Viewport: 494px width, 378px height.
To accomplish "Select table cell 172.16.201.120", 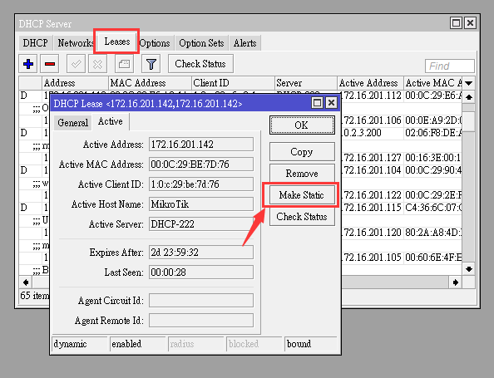I will tap(372, 233).
